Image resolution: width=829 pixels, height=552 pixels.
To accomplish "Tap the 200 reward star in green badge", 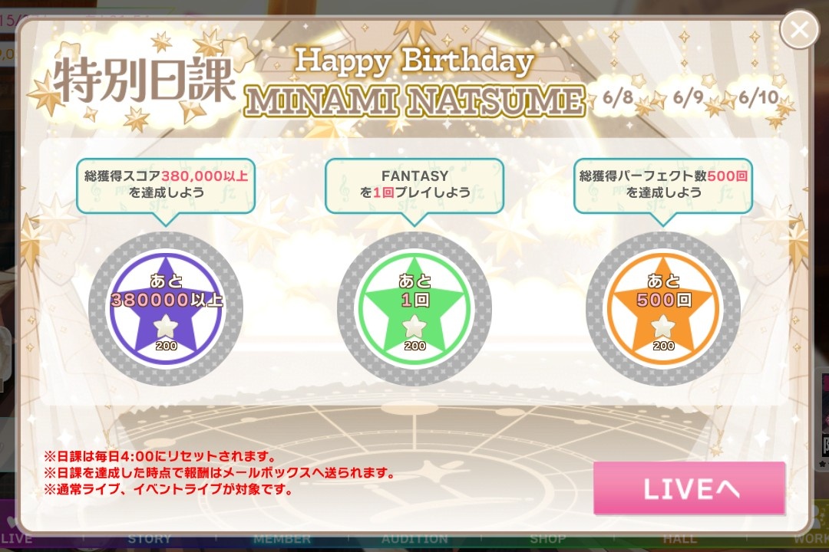I will pyautogui.click(x=414, y=333).
